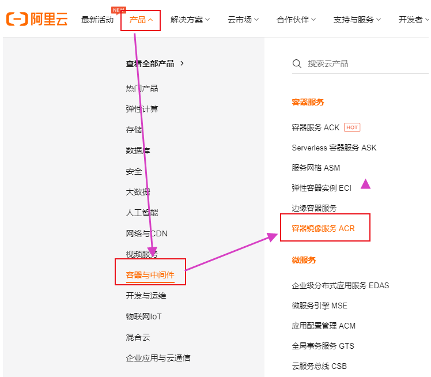Open 容器镜像服务 ACR link
The width and height of the screenshot is (431, 377).
pos(323,228)
